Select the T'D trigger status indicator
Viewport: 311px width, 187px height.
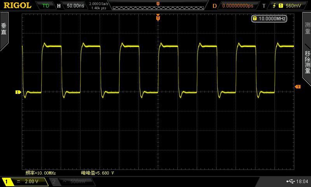45,6
